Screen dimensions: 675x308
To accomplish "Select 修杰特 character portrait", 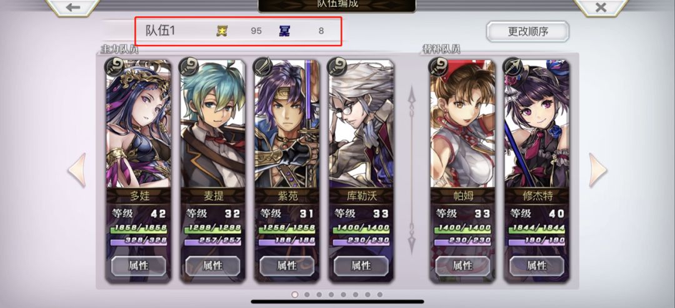I will [x=536, y=124].
